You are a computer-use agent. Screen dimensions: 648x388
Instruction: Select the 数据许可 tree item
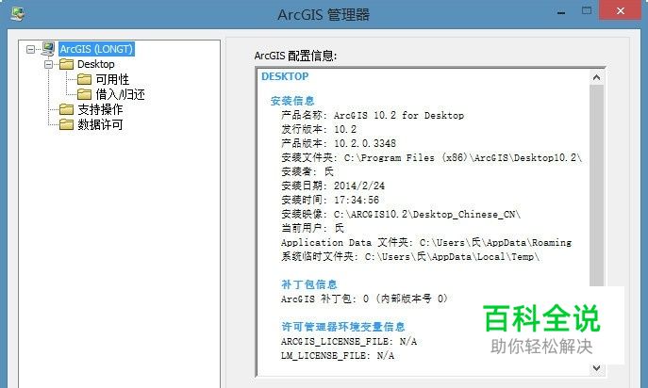[100, 124]
